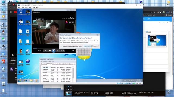Sort processes by CPU column header
Screen dimensions: 174x97
(x=58, y=67)
